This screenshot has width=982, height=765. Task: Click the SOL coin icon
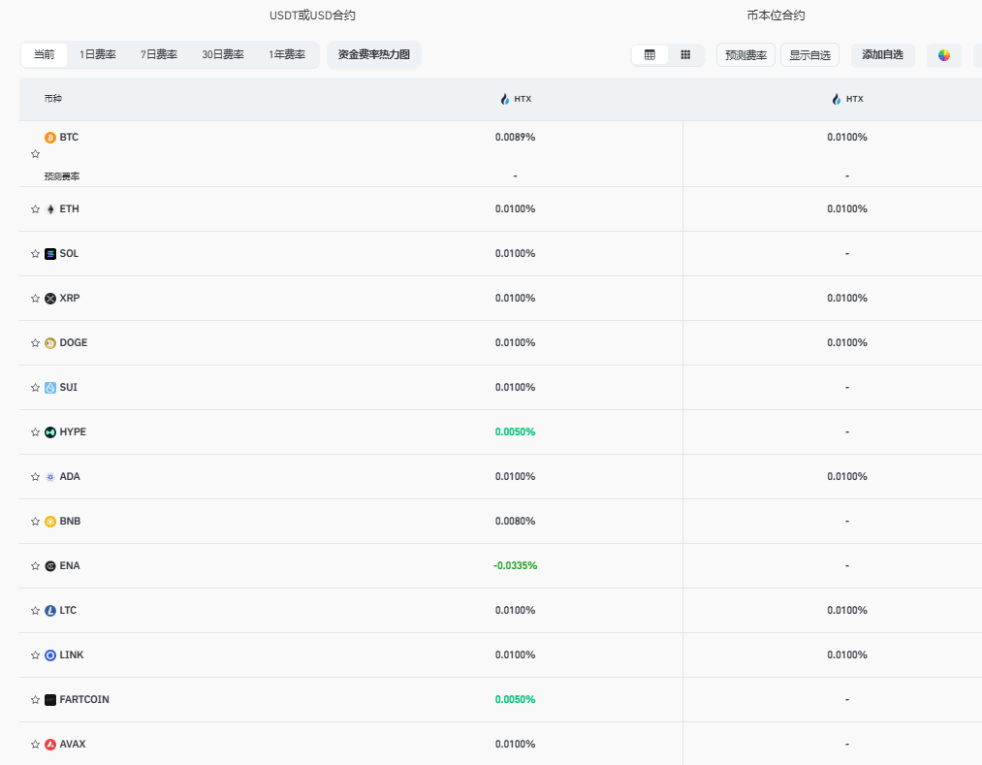pos(50,254)
